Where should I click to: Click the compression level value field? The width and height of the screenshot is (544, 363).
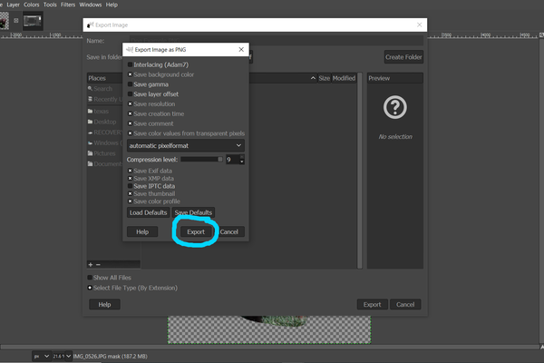[232, 160]
